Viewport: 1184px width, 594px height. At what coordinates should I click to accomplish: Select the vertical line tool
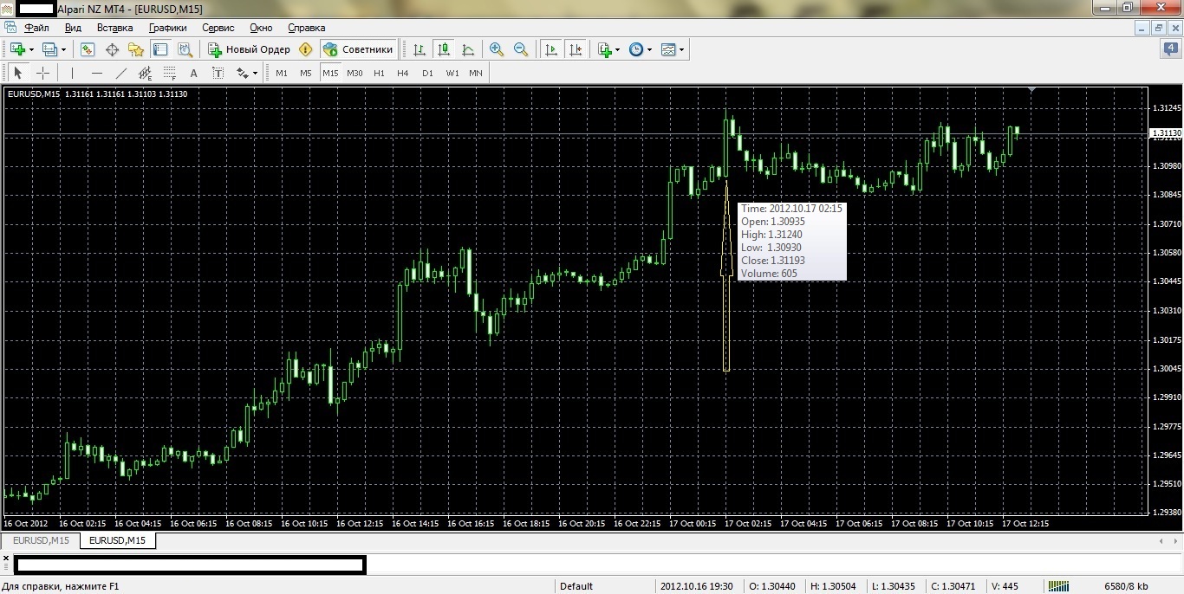(72, 73)
